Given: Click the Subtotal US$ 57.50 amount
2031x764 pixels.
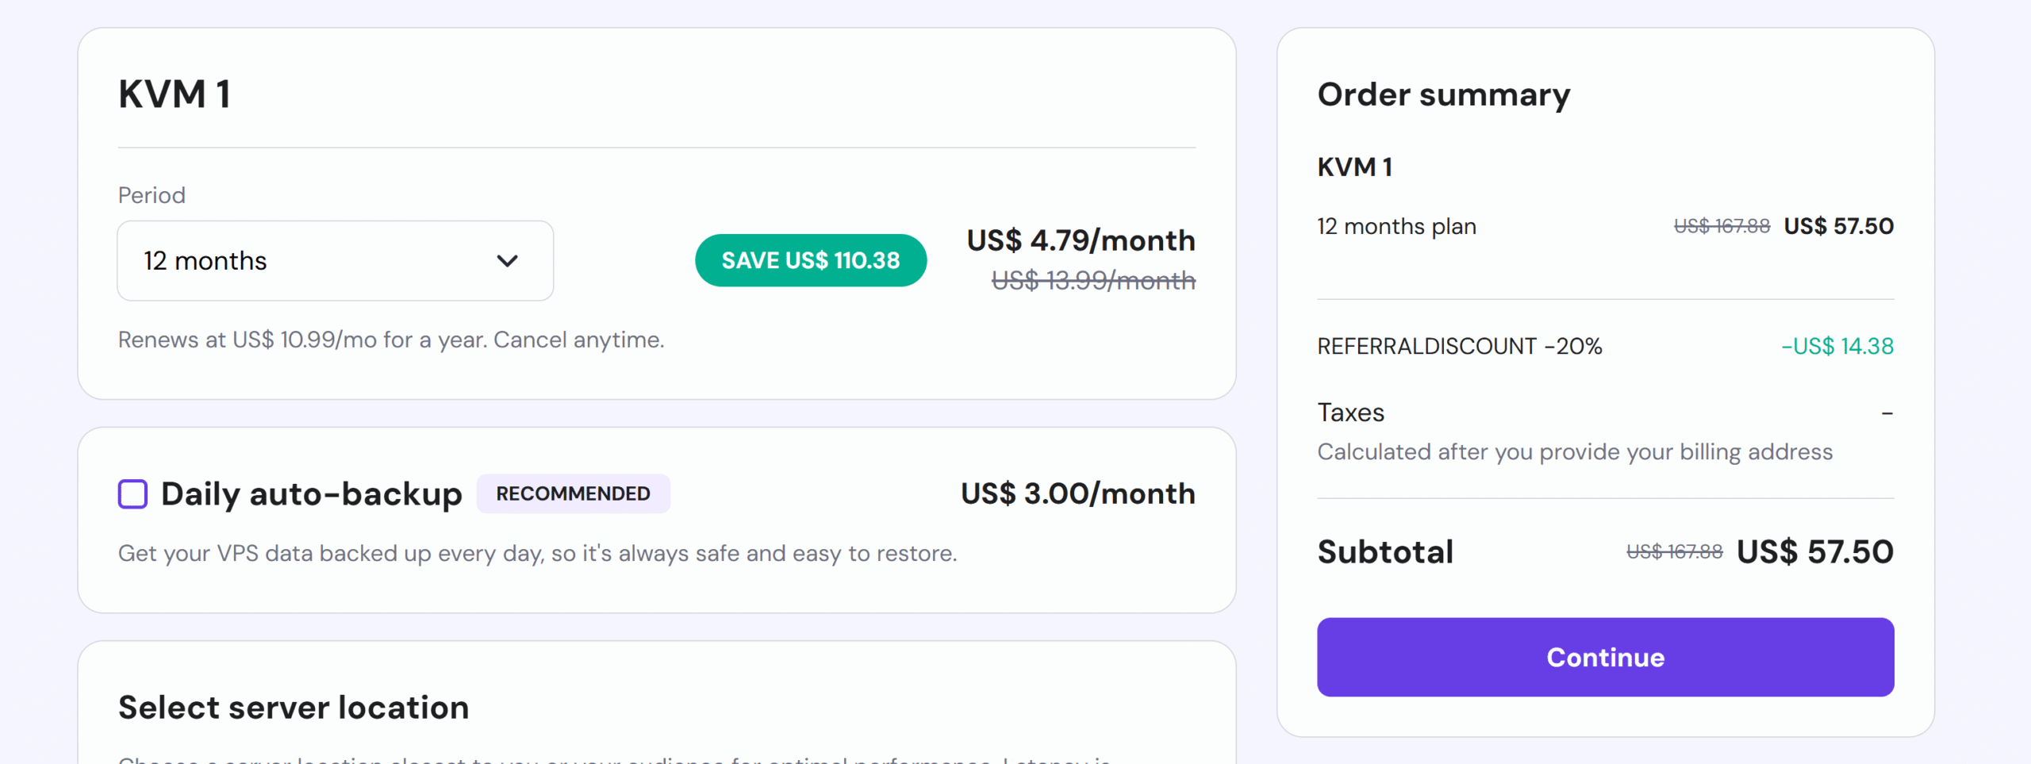Looking at the screenshot, I should click(x=1814, y=551).
